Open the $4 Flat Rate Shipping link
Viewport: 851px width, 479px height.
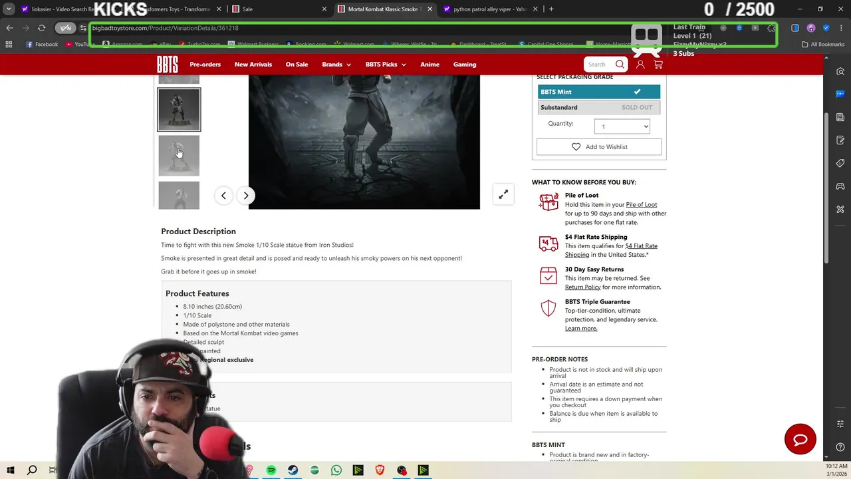coord(611,250)
